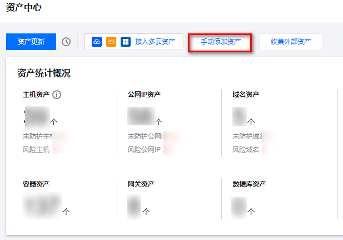Open the scheduled update clock icon

coord(66,42)
